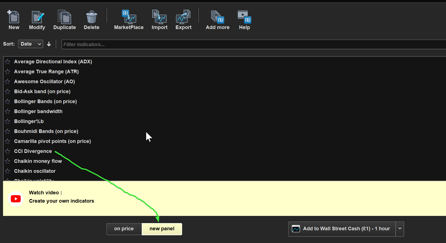The width and height of the screenshot is (446, 243).
Task: Click the Add more icon
Action: (217, 17)
